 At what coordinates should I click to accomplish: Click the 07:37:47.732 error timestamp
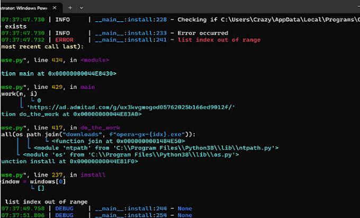(x=23, y=40)
